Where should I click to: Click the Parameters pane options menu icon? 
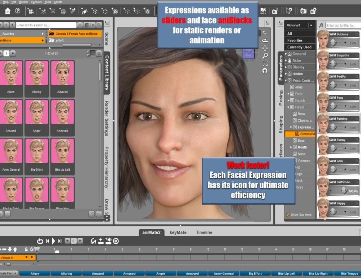281,22
